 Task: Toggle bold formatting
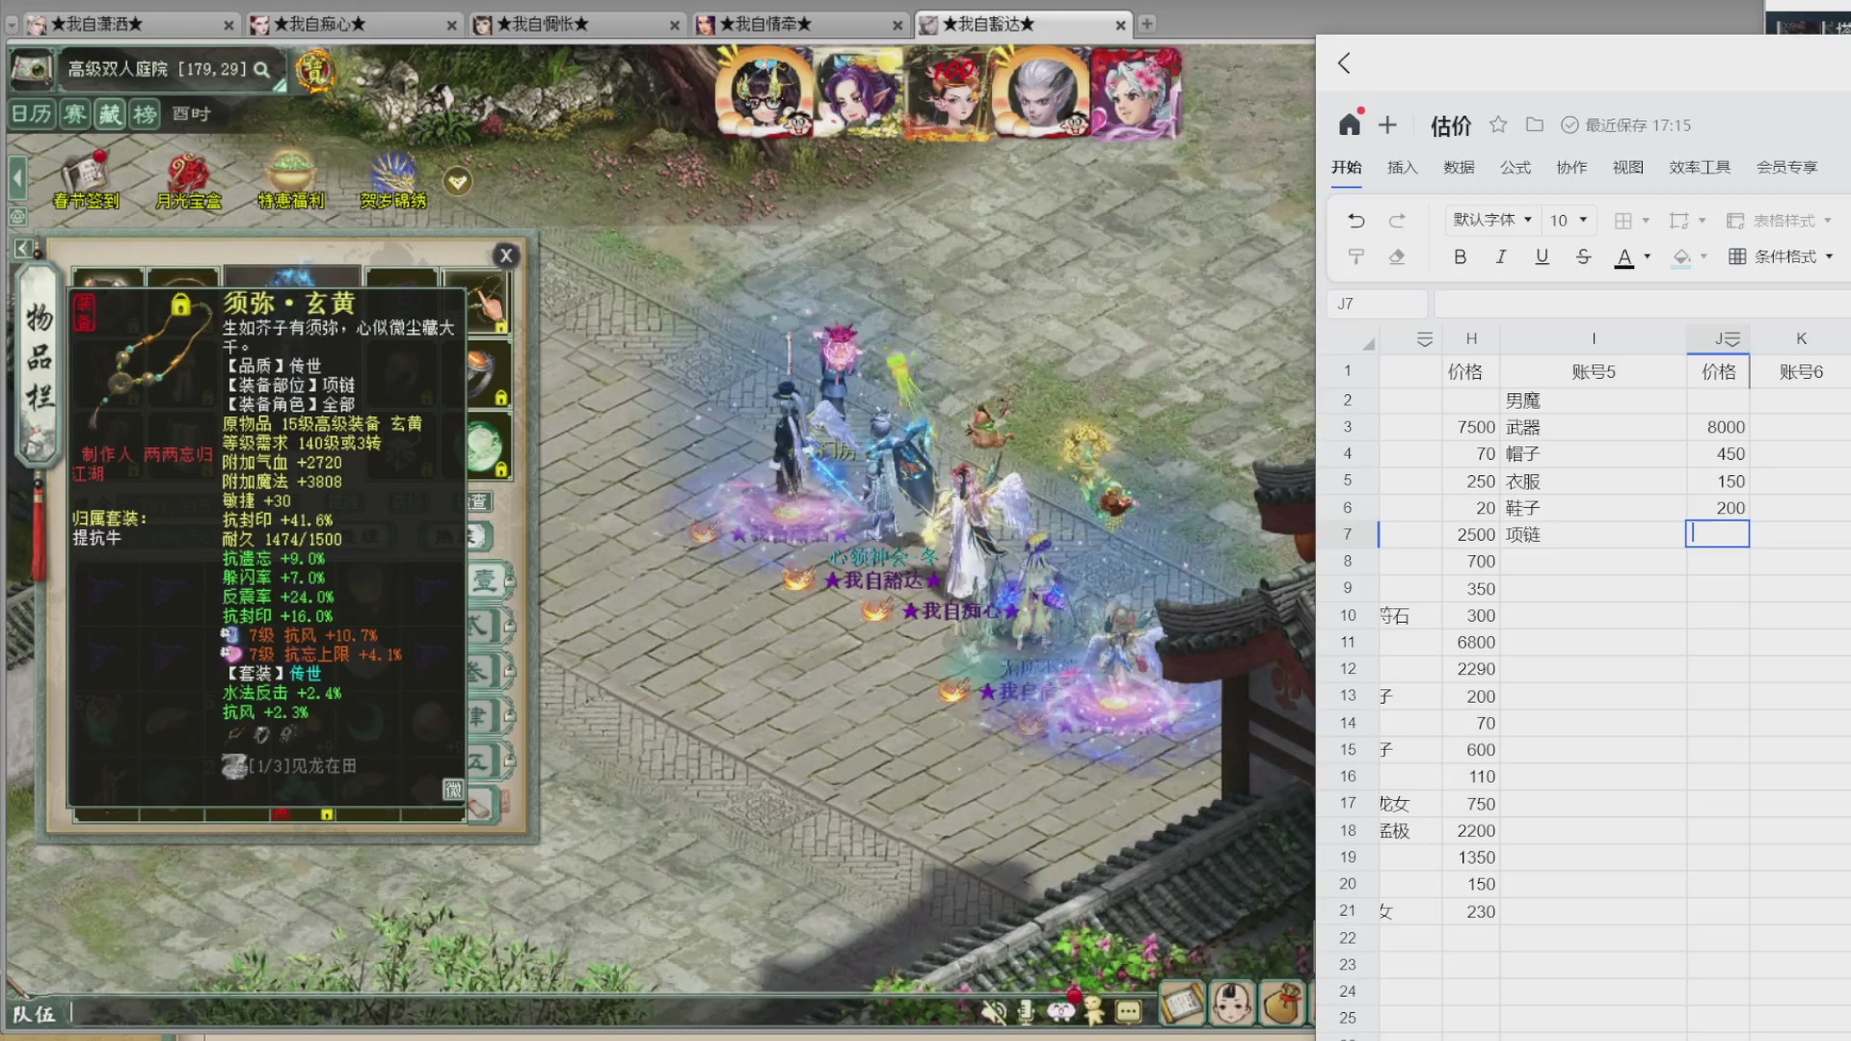tap(1460, 256)
